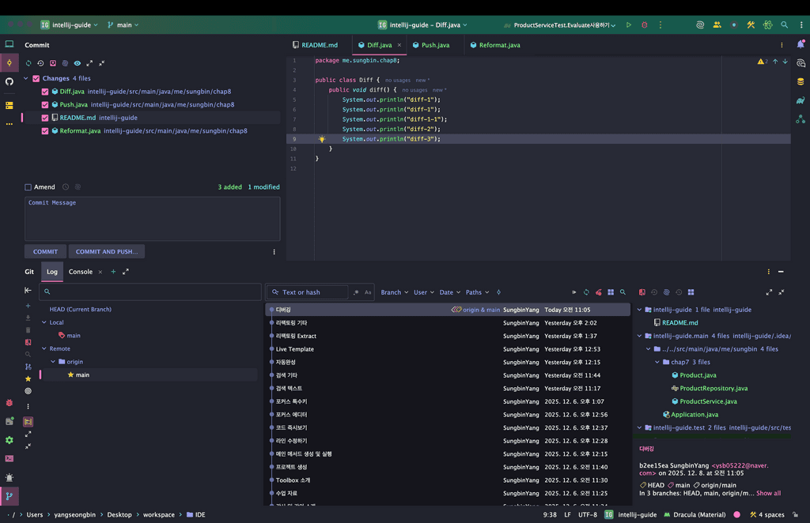Uncheck the Diff.java file checkbox
This screenshot has height=523, width=810.
(x=45, y=92)
